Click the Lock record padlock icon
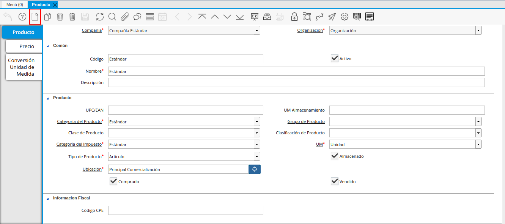The width and height of the screenshot is (505, 224). (x=294, y=17)
